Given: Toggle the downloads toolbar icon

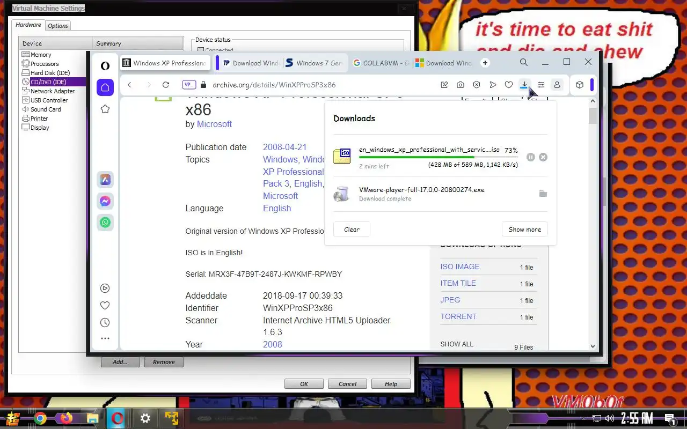Looking at the screenshot, I should point(524,85).
